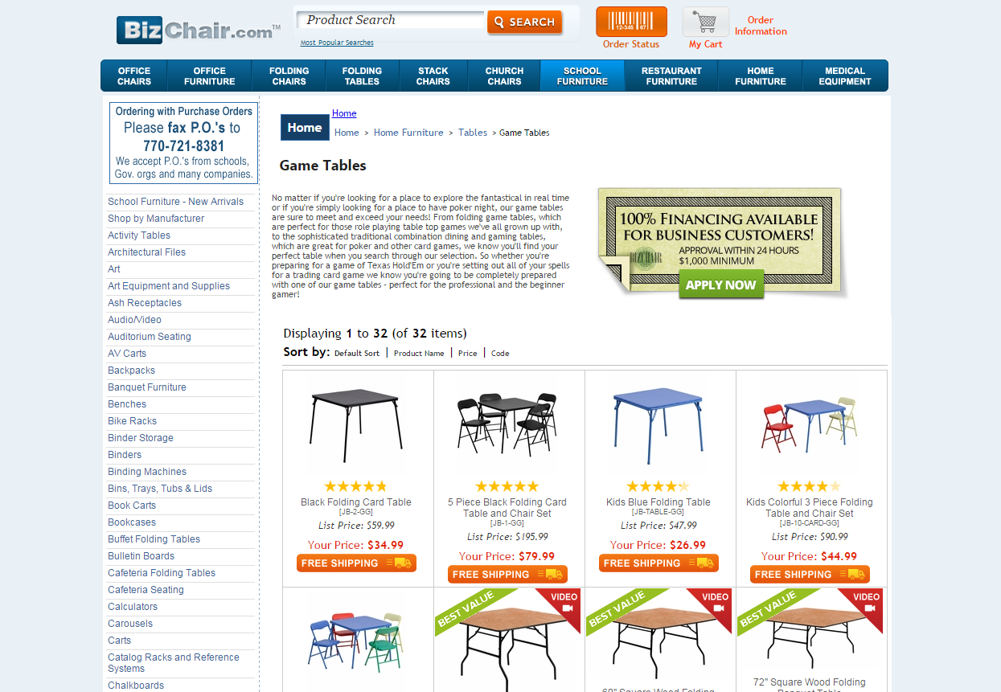Screen dimensions: 1001x692
Task: Sort products by Product Name
Action: point(419,354)
